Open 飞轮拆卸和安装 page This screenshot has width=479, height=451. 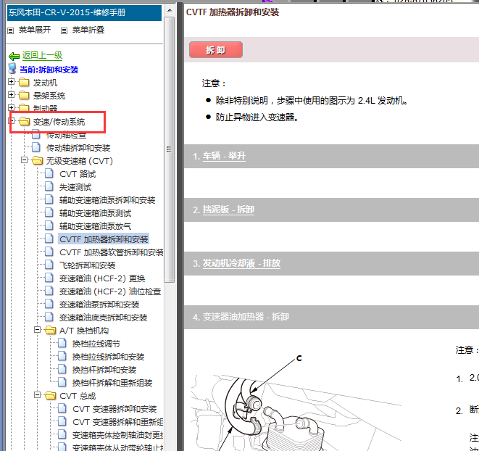click(x=88, y=265)
